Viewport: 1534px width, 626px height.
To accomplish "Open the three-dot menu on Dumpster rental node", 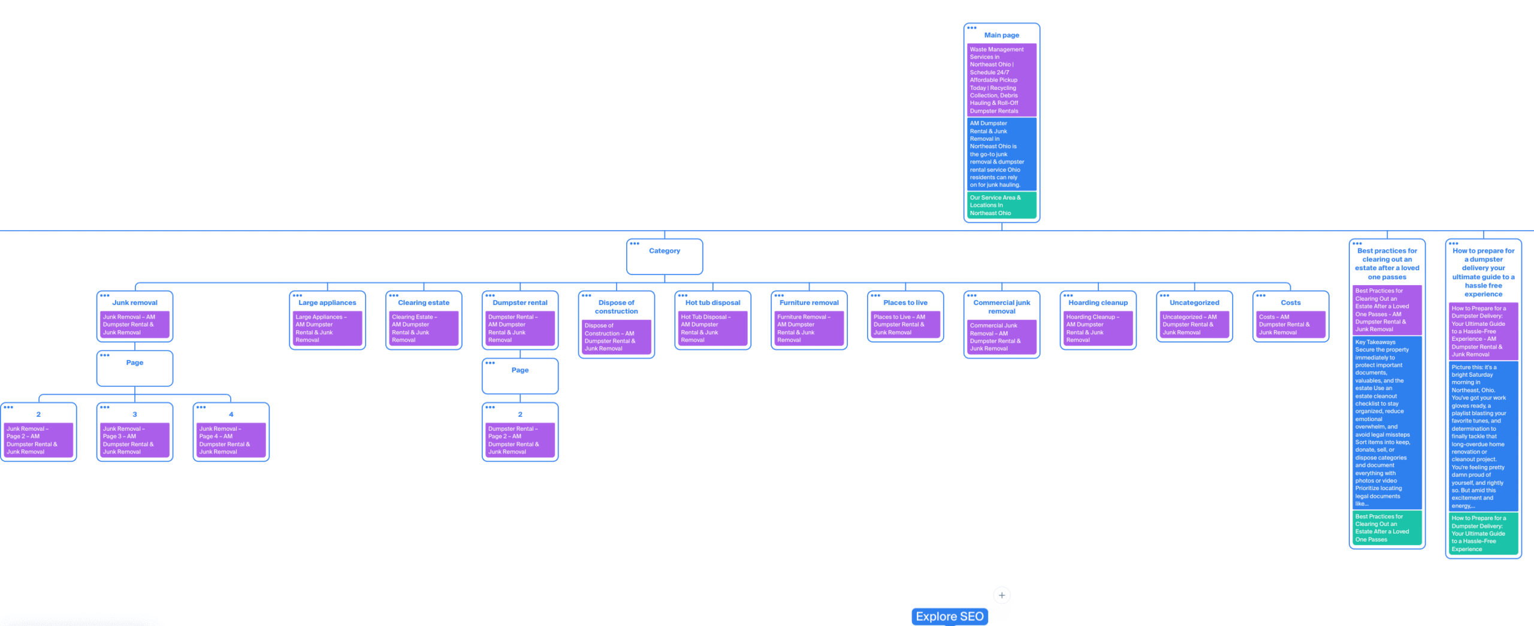I will [x=490, y=294].
